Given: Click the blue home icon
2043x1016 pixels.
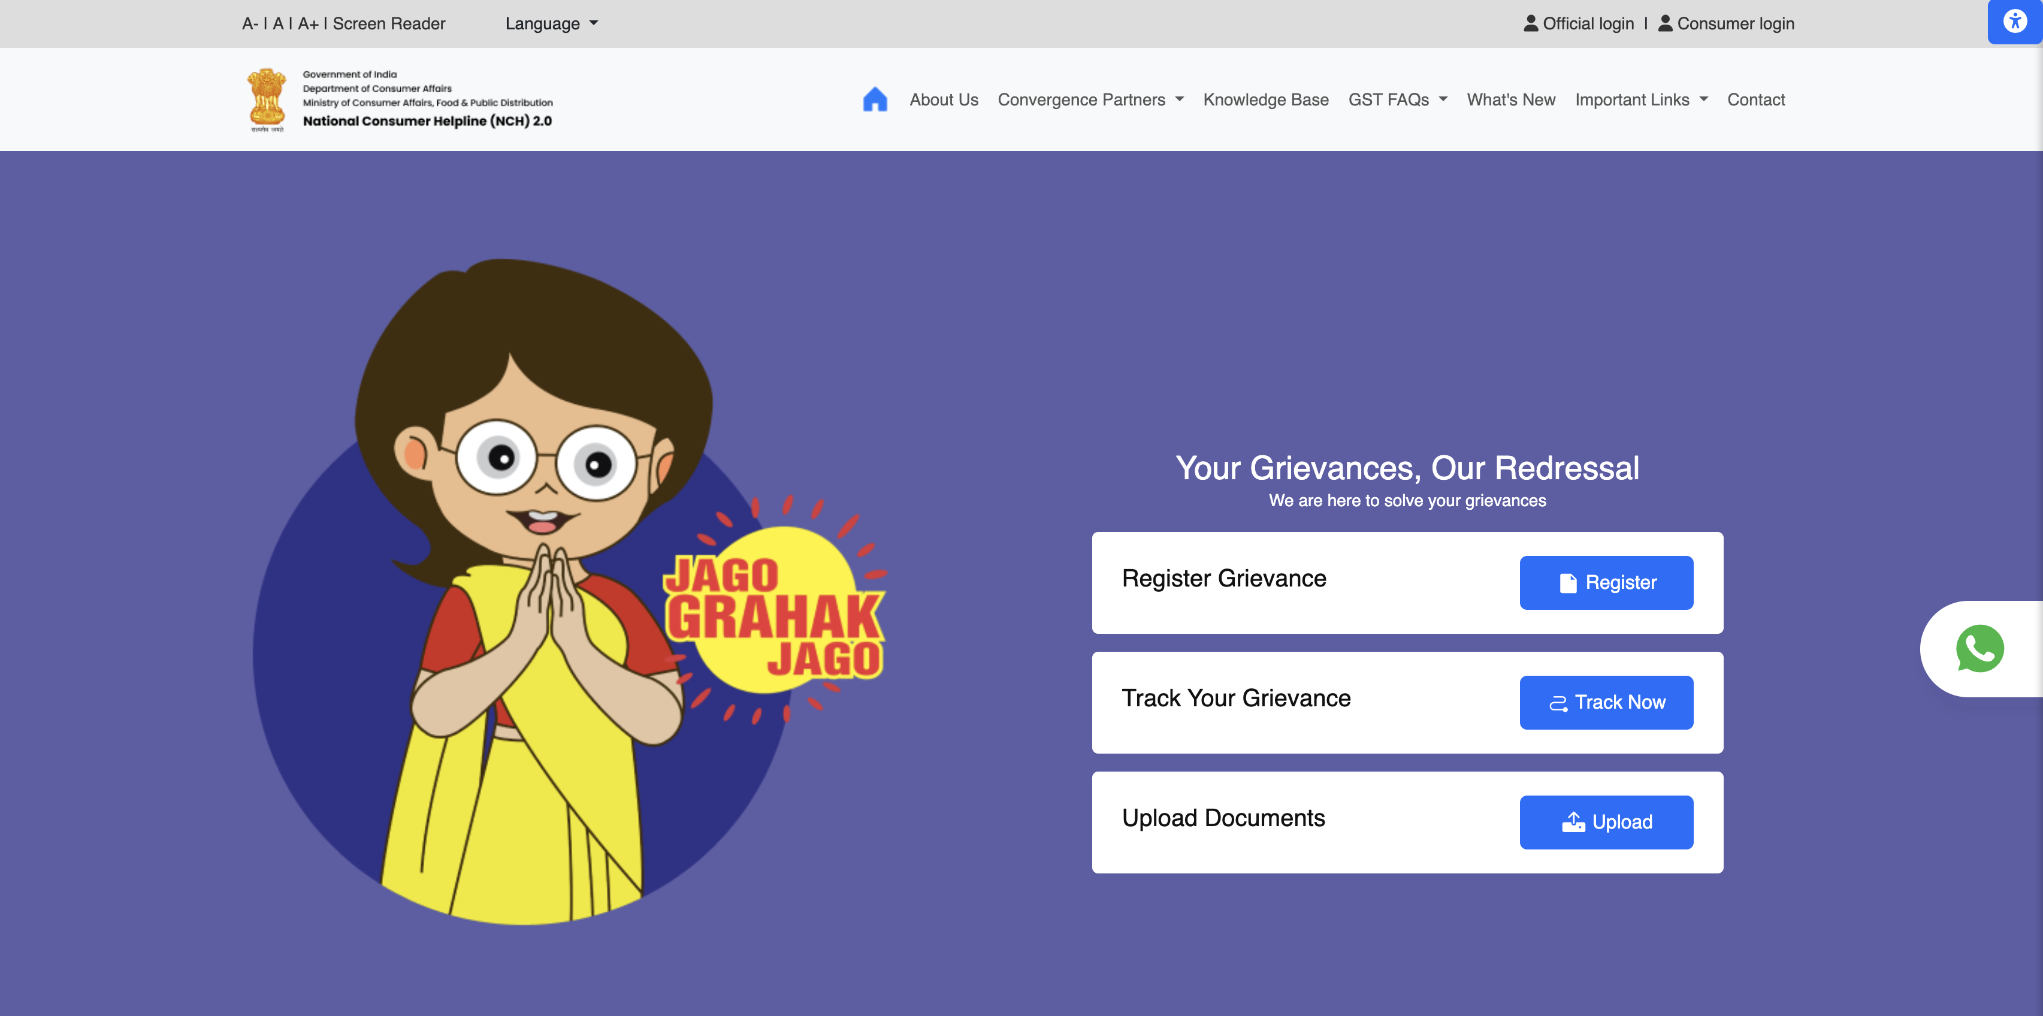Looking at the screenshot, I should pyautogui.click(x=874, y=99).
